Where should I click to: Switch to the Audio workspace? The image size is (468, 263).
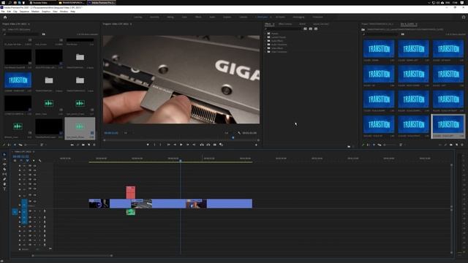pyautogui.click(x=212, y=18)
